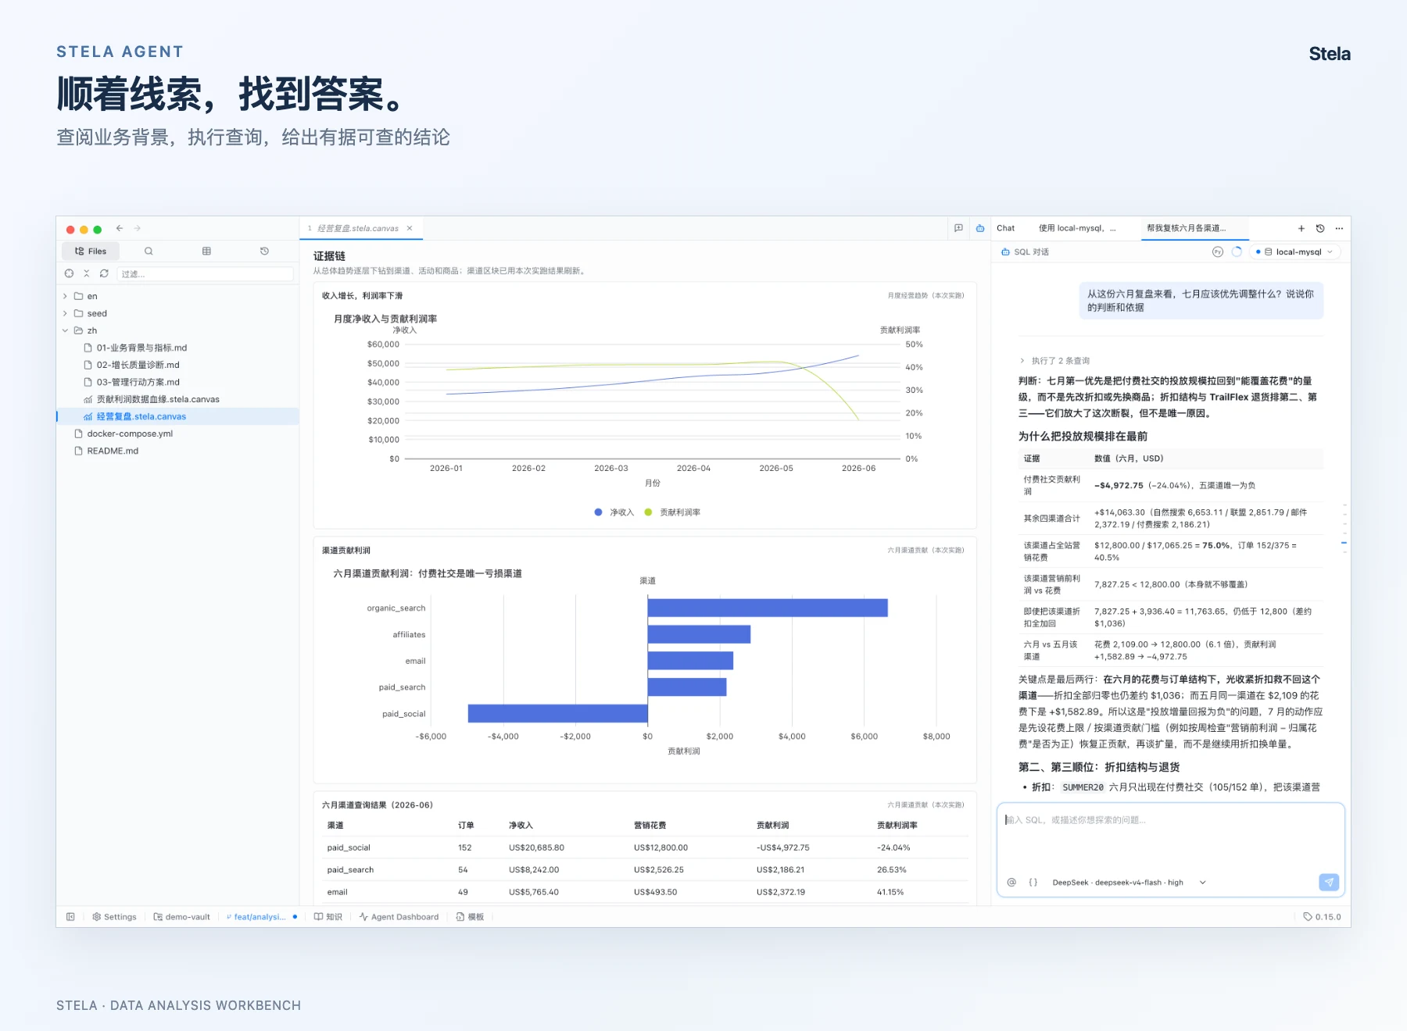Go forward with the right arrow
The width and height of the screenshot is (1407, 1031).
click(138, 228)
